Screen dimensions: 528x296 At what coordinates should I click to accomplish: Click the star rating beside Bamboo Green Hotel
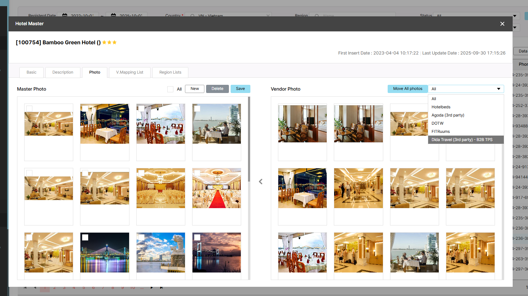109,42
